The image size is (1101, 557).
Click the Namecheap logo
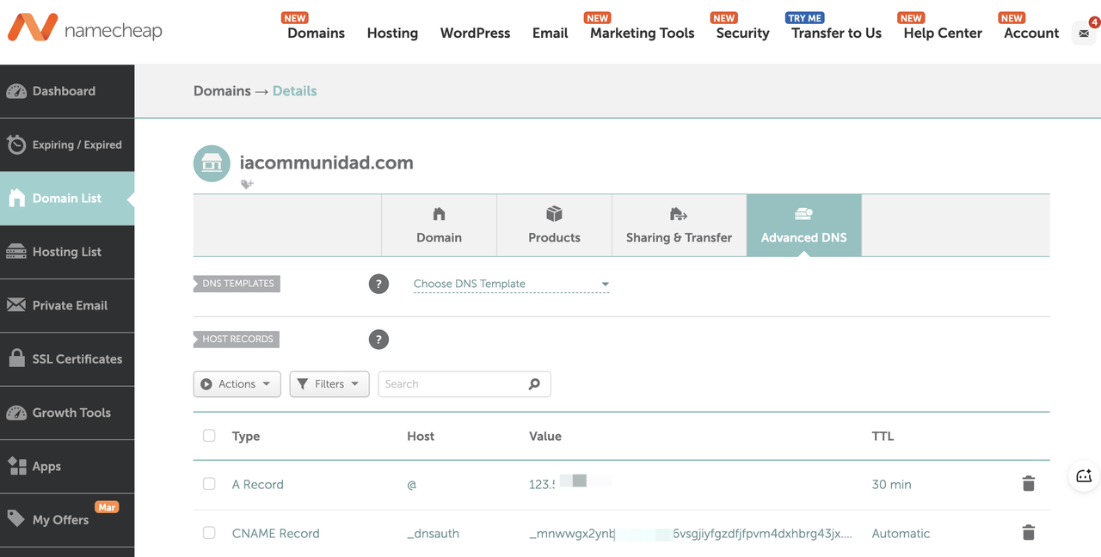coord(84,30)
